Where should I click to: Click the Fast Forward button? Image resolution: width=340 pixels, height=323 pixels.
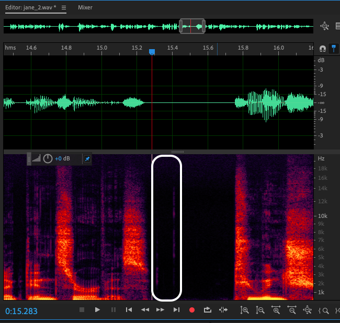click(161, 310)
